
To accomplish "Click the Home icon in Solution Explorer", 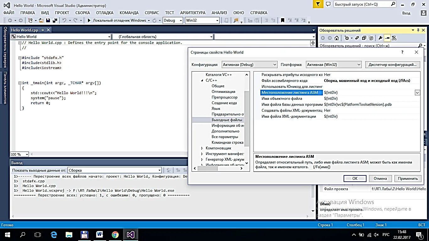I will tap(336, 38).
